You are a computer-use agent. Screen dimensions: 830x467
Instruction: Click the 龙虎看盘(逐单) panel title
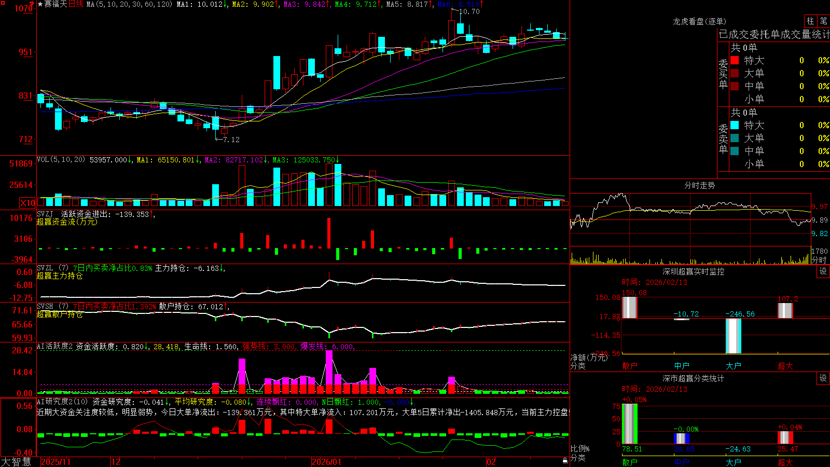699,21
